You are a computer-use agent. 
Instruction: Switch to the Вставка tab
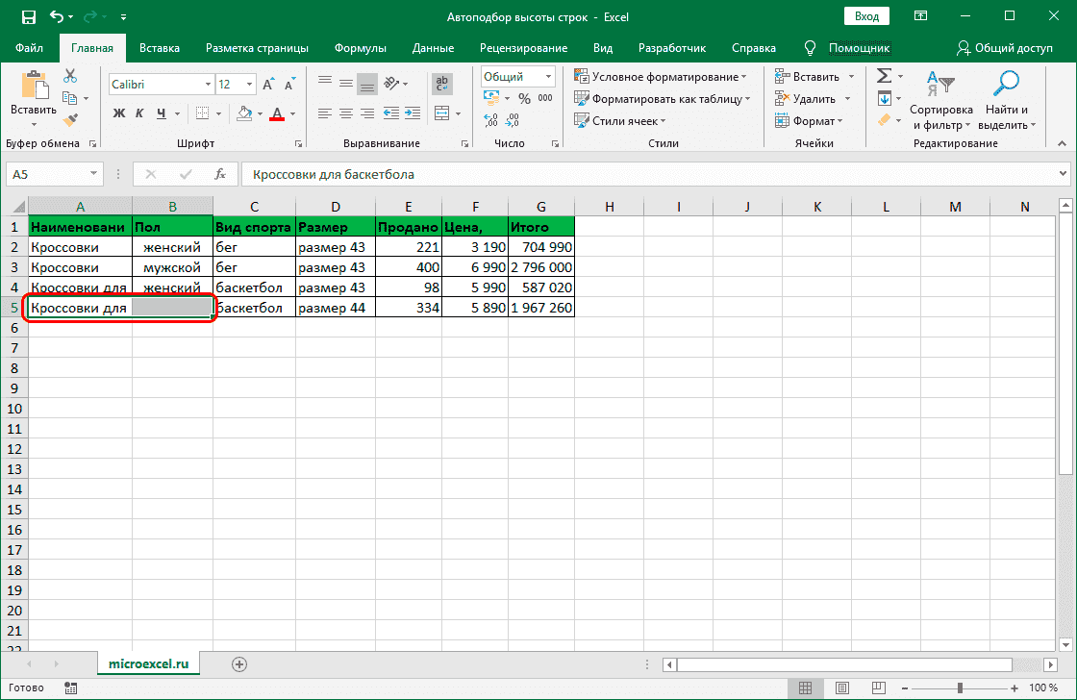coord(160,48)
